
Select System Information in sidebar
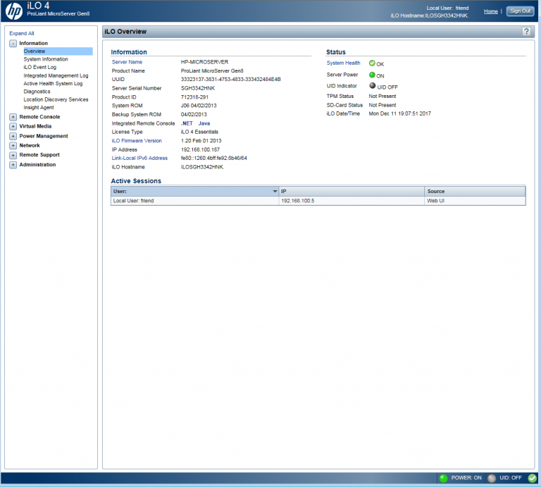point(46,59)
